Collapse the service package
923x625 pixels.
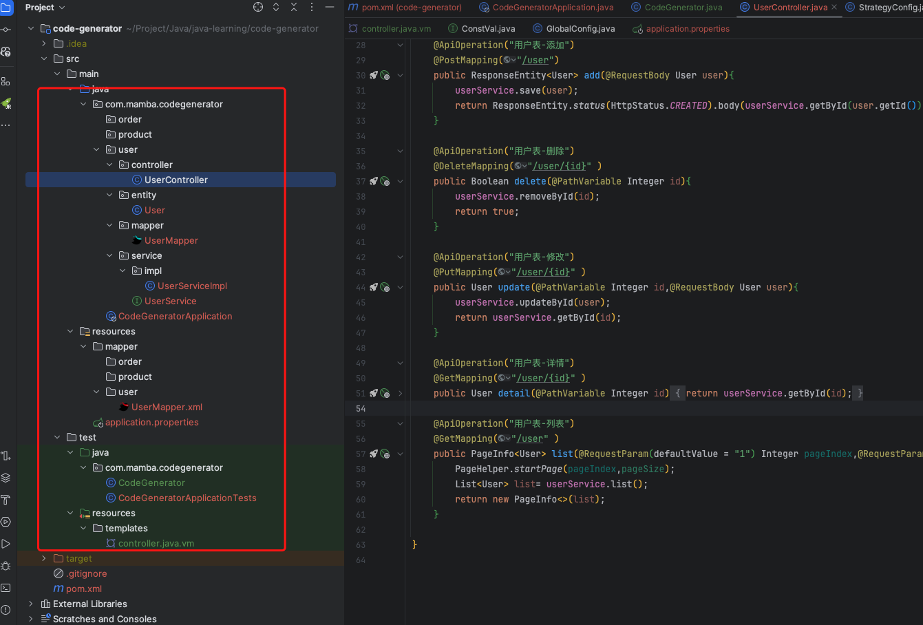(109, 255)
